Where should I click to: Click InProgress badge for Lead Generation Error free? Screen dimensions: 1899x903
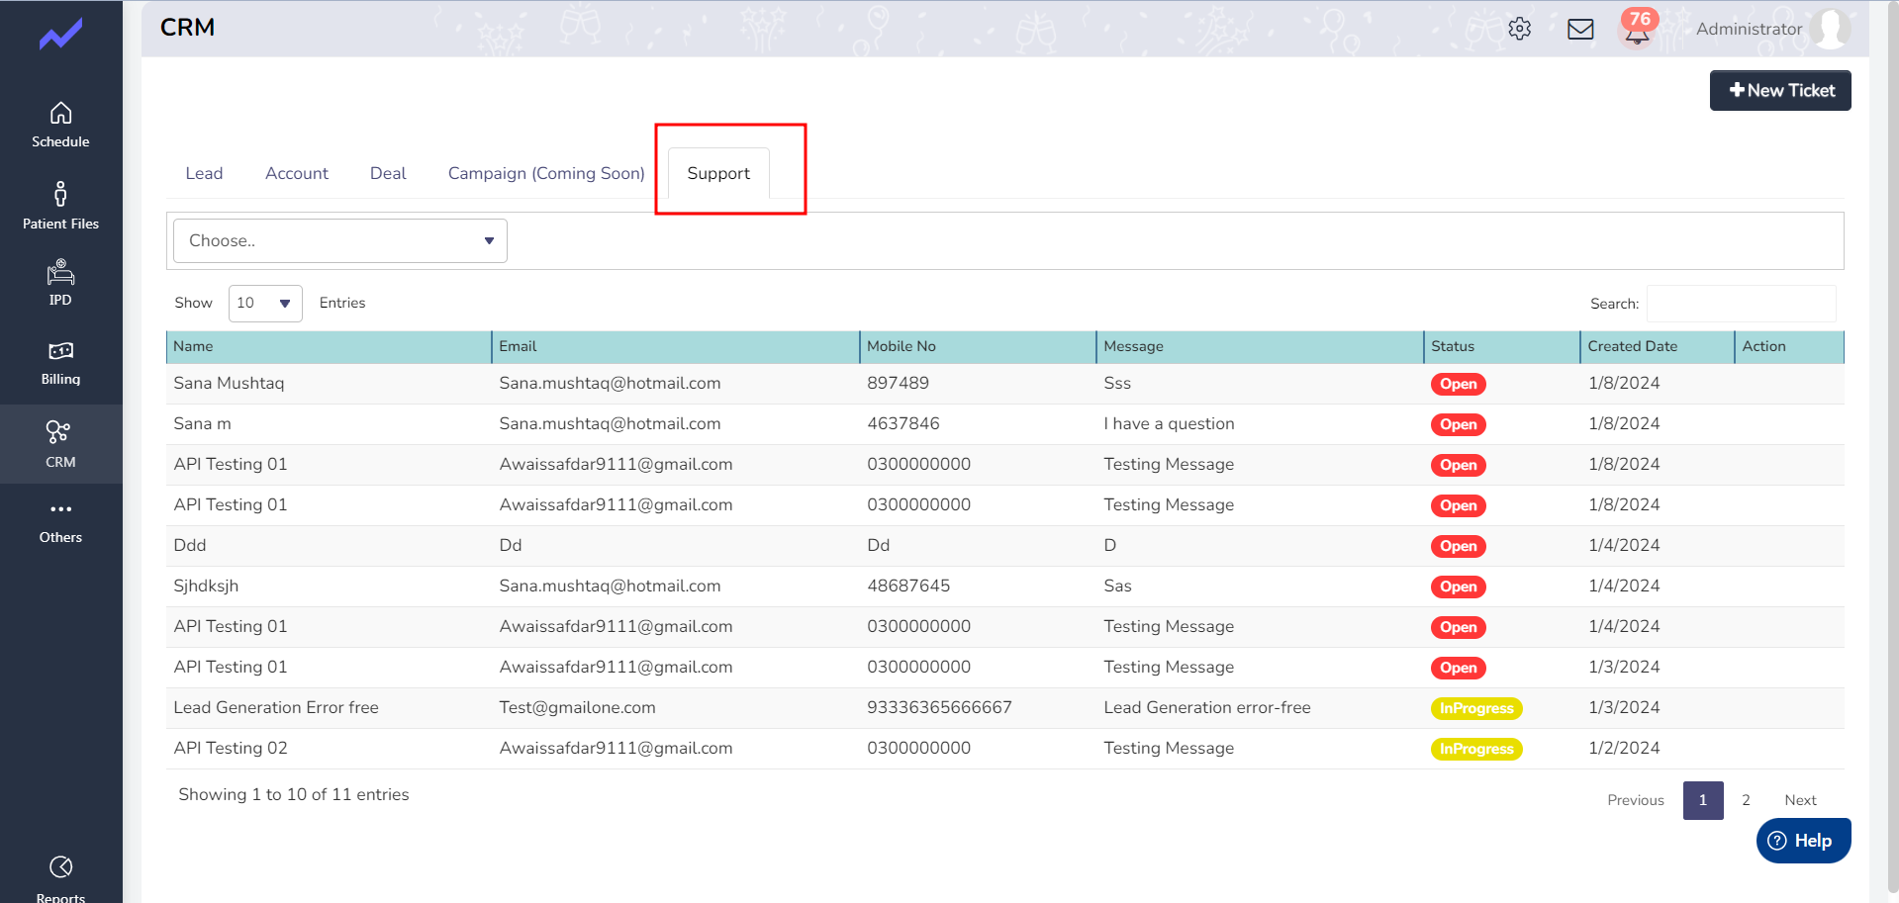[x=1476, y=708]
